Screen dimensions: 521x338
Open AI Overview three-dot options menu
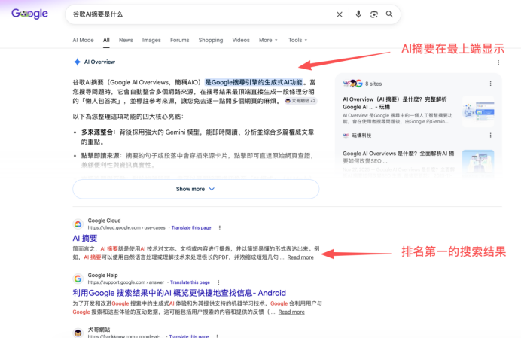pyautogui.click(x=498, y=62)
